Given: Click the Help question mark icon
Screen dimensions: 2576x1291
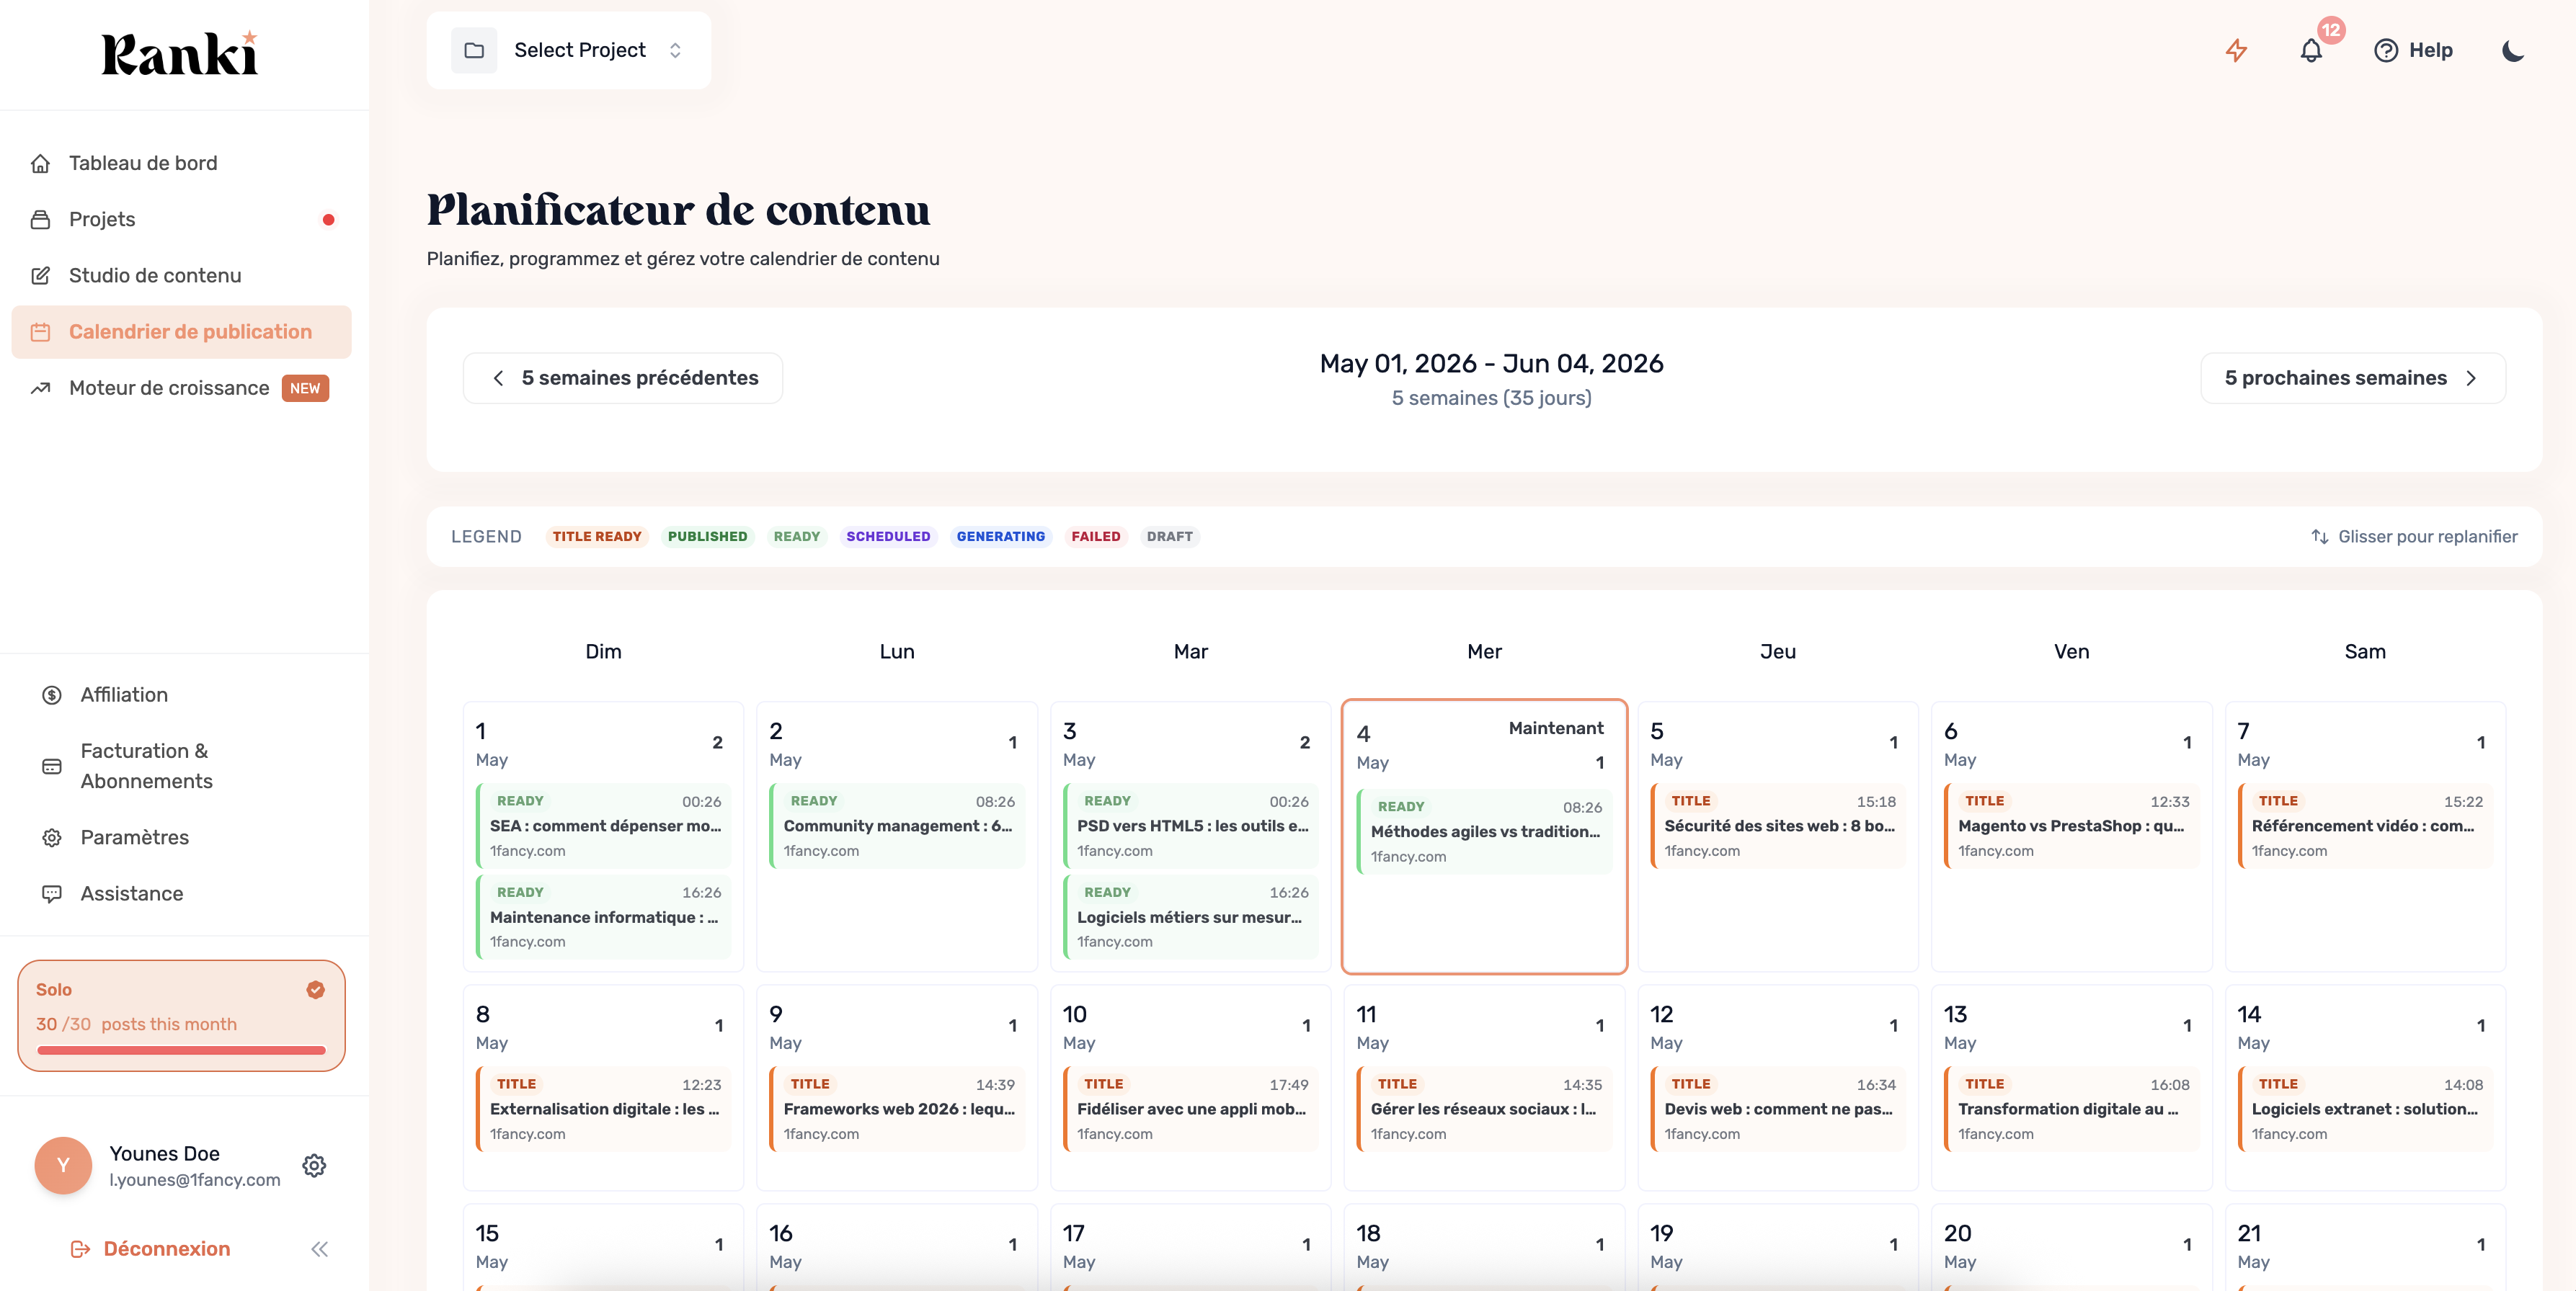Looking at the screenshot, I should (x=2386, y=50).
